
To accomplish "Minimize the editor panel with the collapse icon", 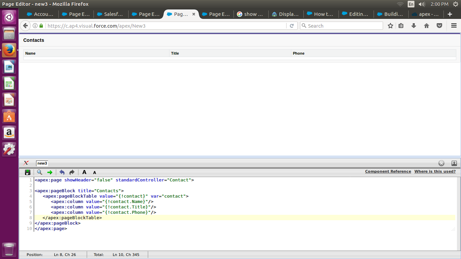I will pos(454,163).
